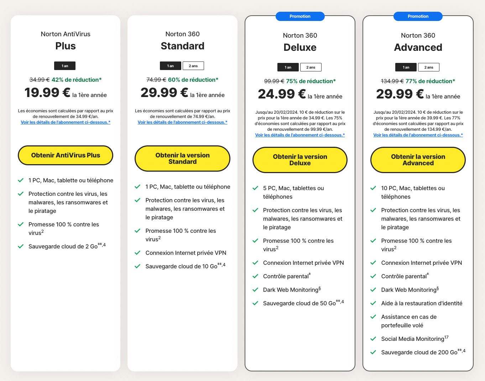Select 2 ans term for Norton 360 Standard
The width and height of the screenshot is (485, 381).
(193, 66)
